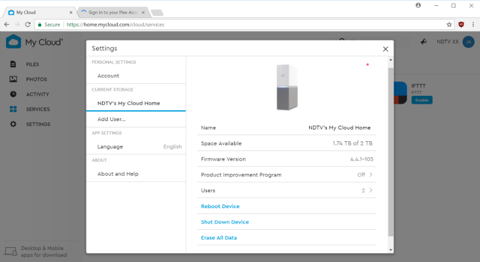
Task: Switch to the My Cloud browser tab
Action: click(x=39, y=12)
